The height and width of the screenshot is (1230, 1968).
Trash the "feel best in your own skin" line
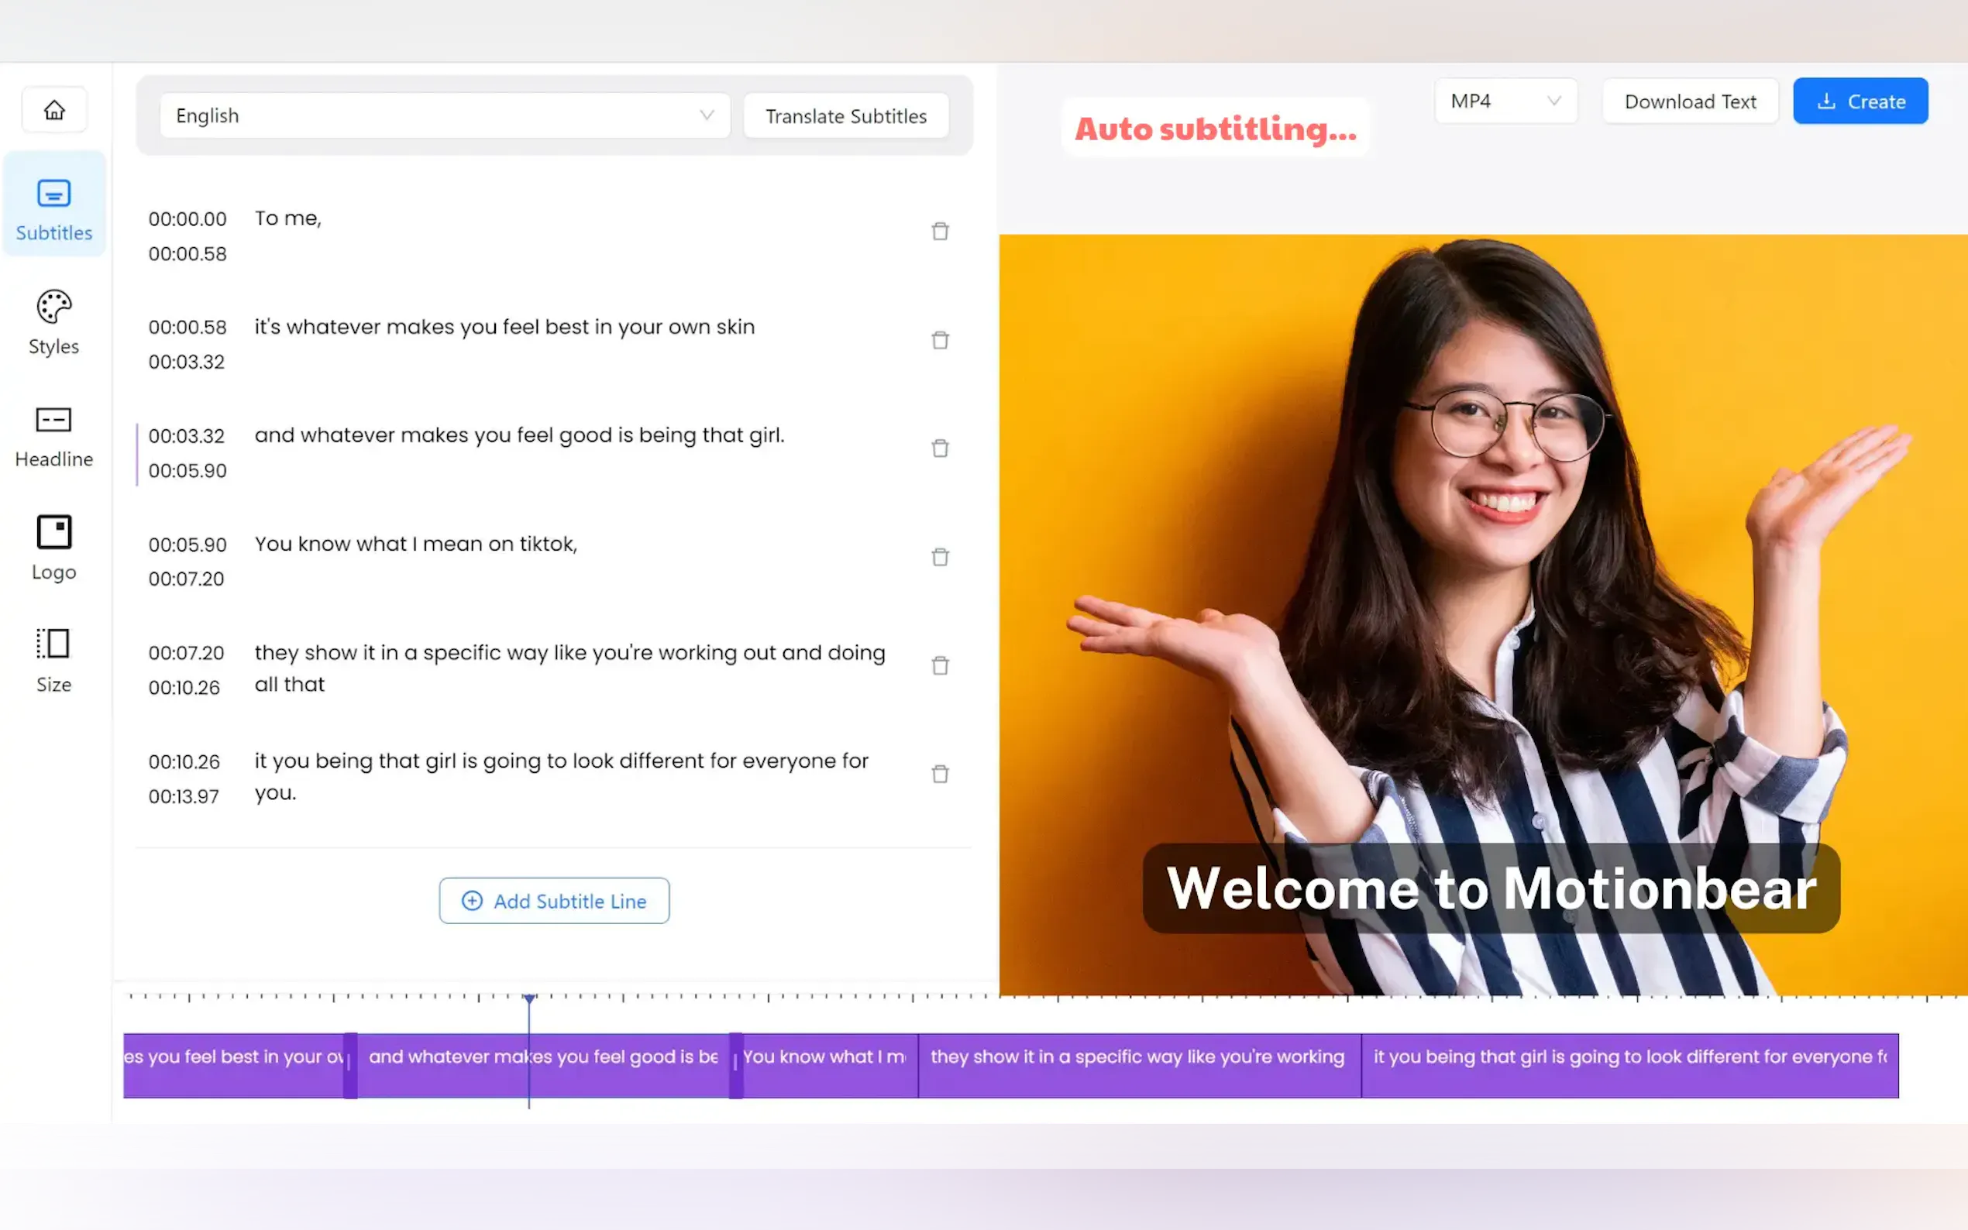click(x=940, y=340)
